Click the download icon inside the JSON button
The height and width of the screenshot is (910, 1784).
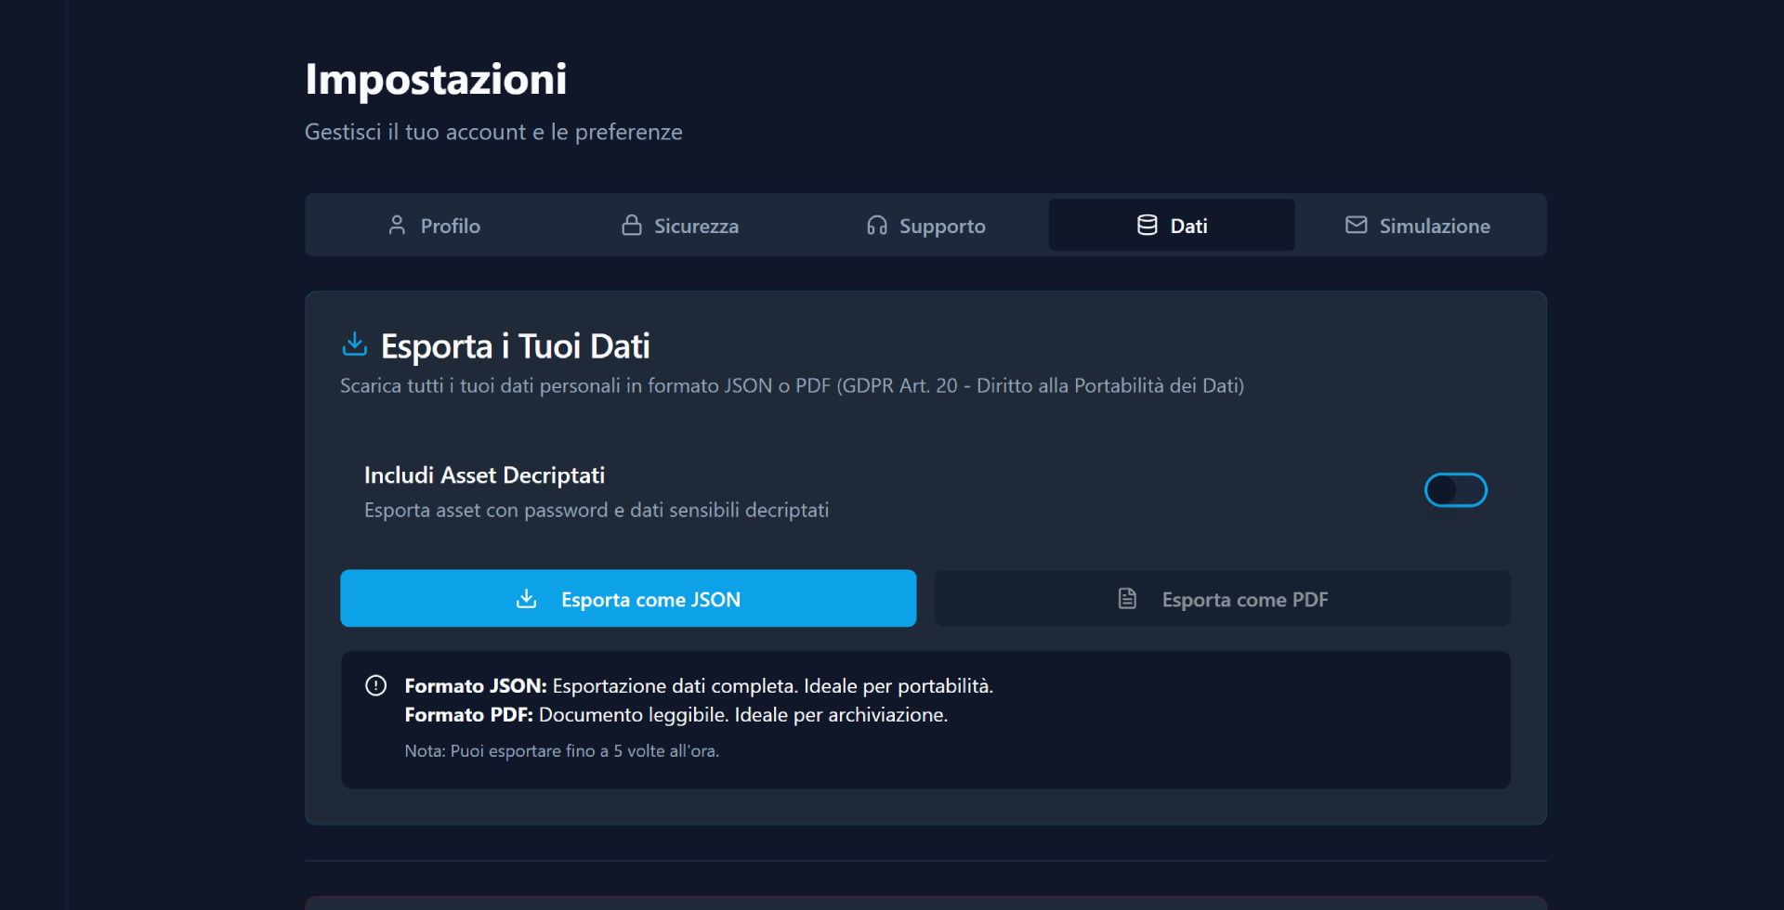pyautogui.click(x=527, y=599)
